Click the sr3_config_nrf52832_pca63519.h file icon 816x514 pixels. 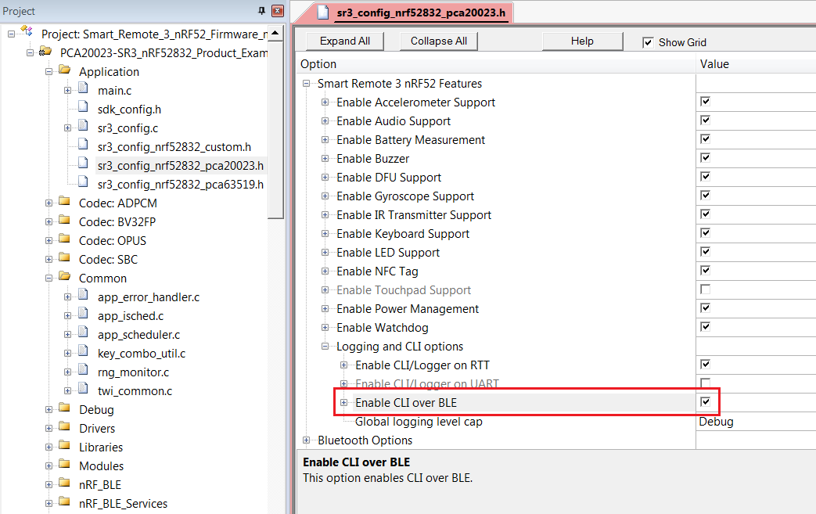click(x=83, y=182)
